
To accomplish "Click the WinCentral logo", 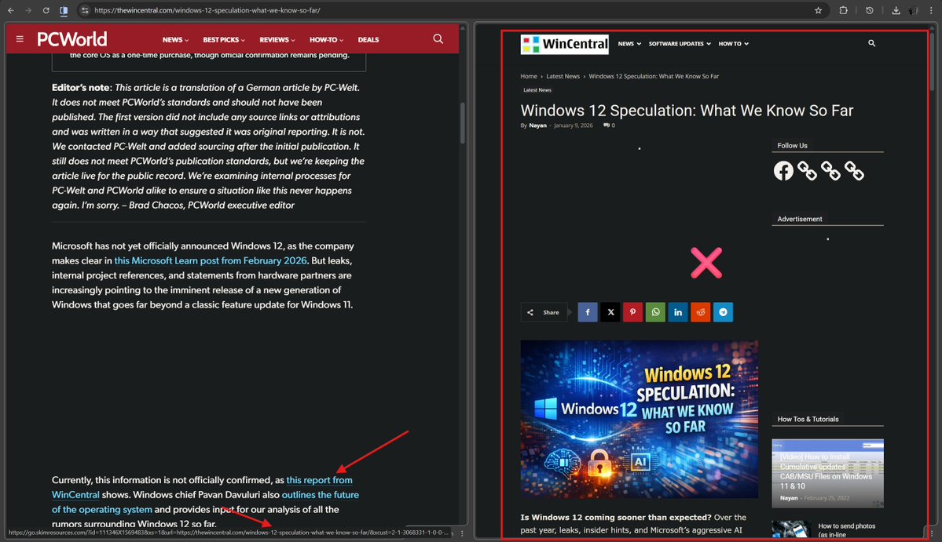I will coord(564,44).
